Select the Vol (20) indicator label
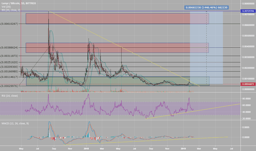Viewport: 256px width, 151px height. (6, 7)
